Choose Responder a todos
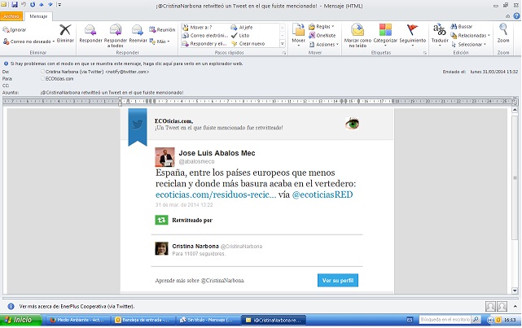522x328 pixels. (115, 35)
